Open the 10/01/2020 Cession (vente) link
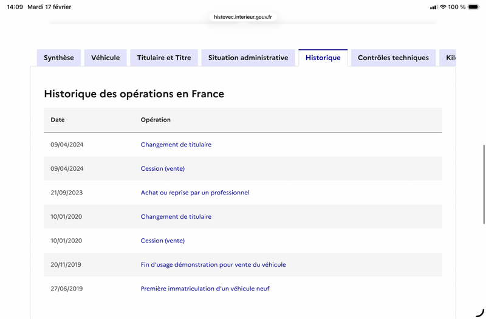486x319 pixels. click(163, 241)
